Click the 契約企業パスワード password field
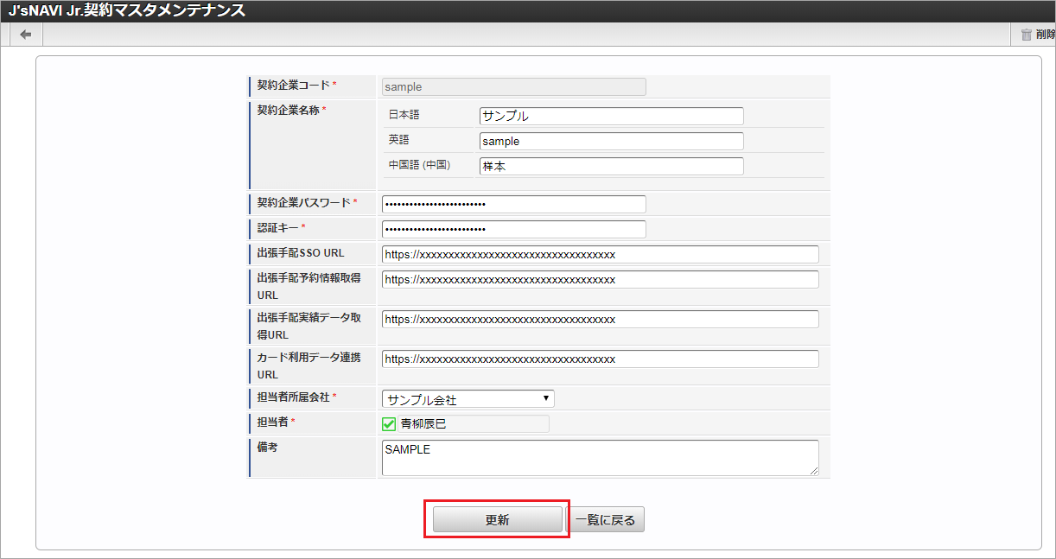The height and width of the screenshot is (559, 1056). coord(513,204)
